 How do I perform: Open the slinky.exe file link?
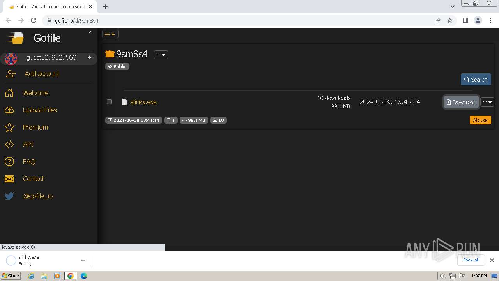tap(143, 102)
